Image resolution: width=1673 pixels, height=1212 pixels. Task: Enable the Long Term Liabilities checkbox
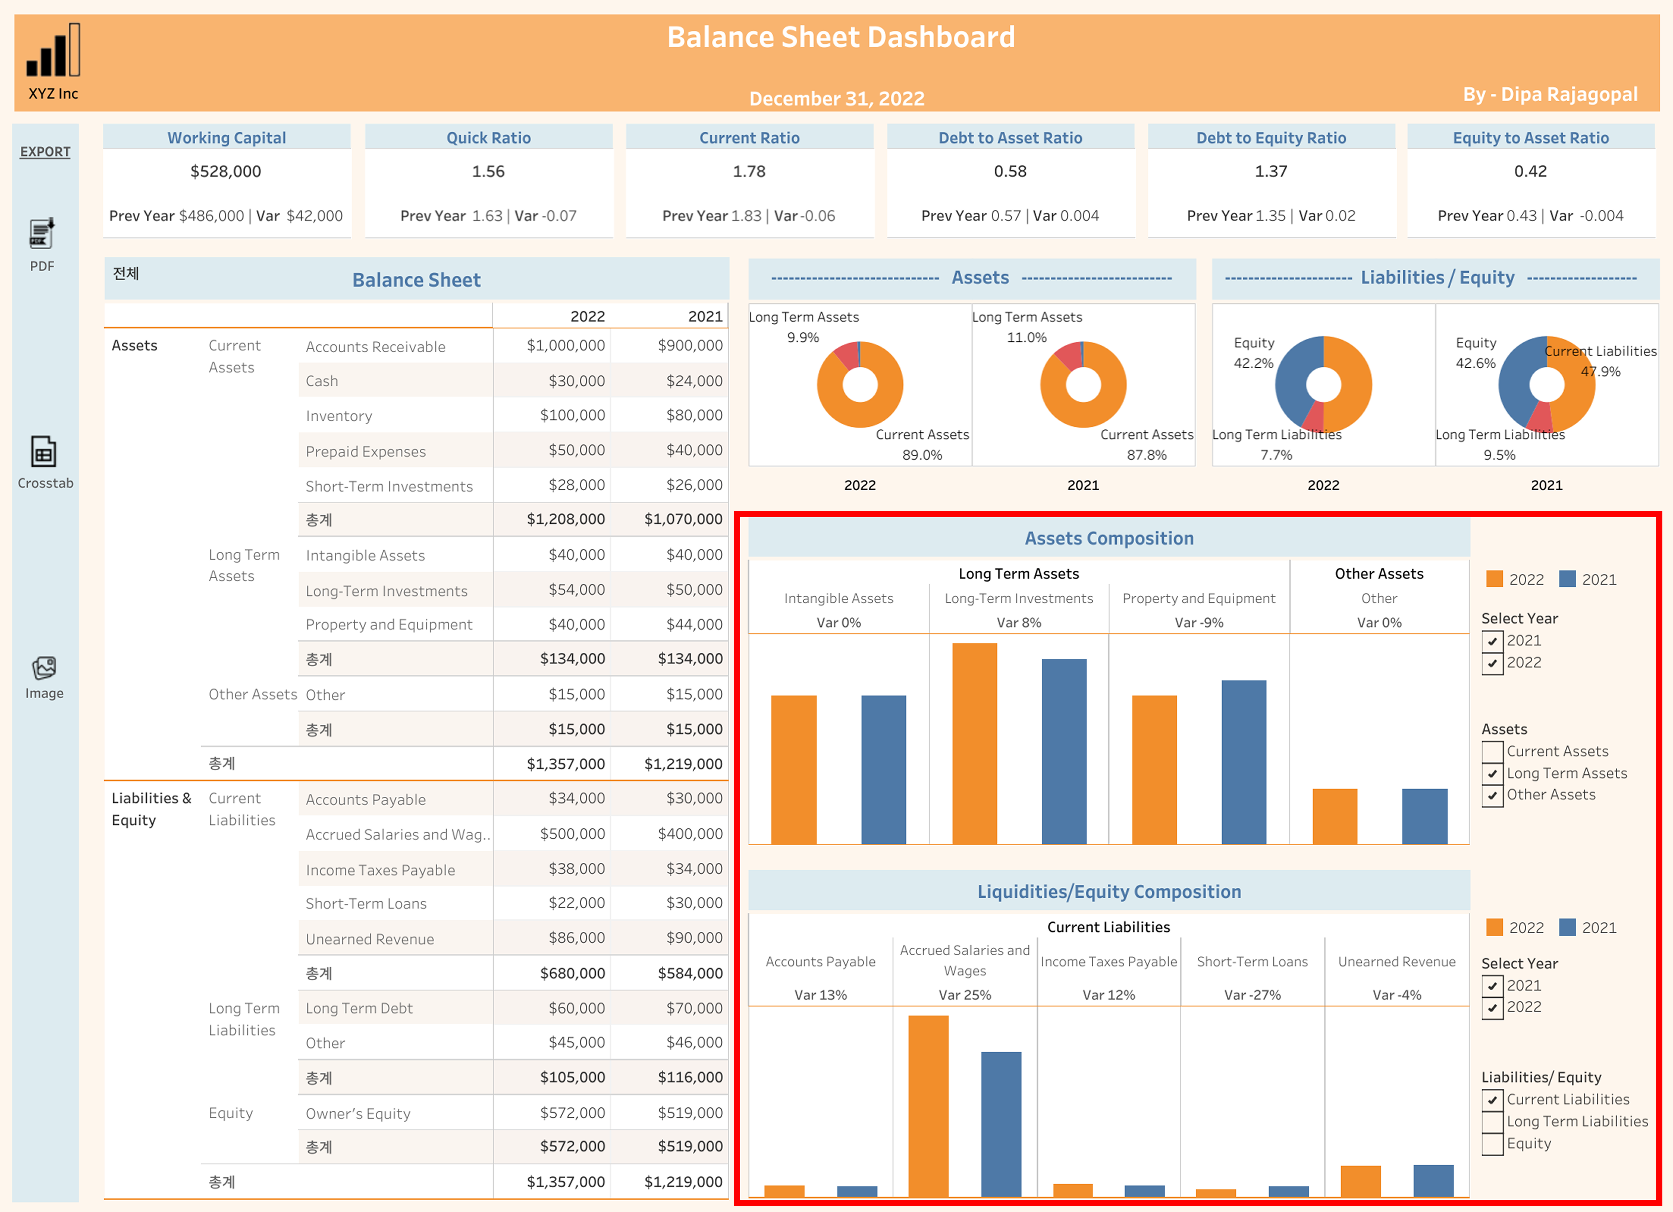[x=1492, y=1122]
